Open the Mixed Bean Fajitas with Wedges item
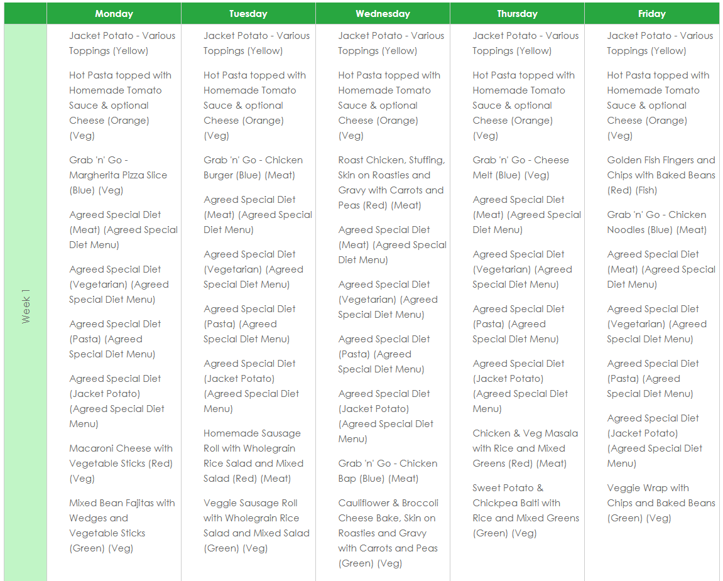The image size is (723, 581). (121, 526)
